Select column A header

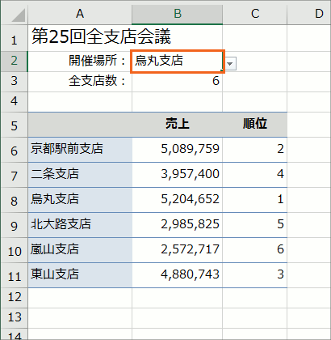point(80,14)
